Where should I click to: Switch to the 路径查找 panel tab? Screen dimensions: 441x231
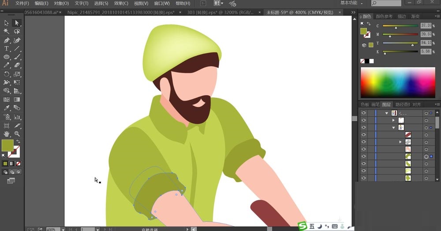click(x=402, y=105)
